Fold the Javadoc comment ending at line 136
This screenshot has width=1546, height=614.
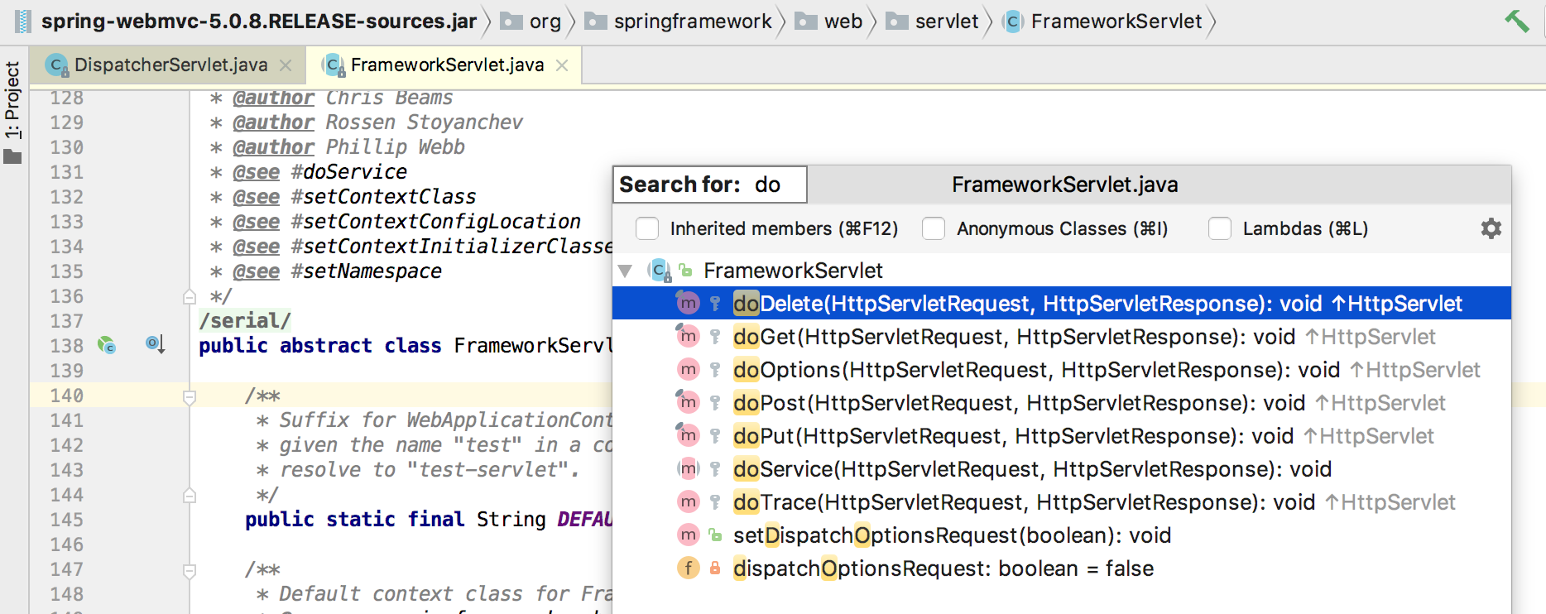point(190,296)
